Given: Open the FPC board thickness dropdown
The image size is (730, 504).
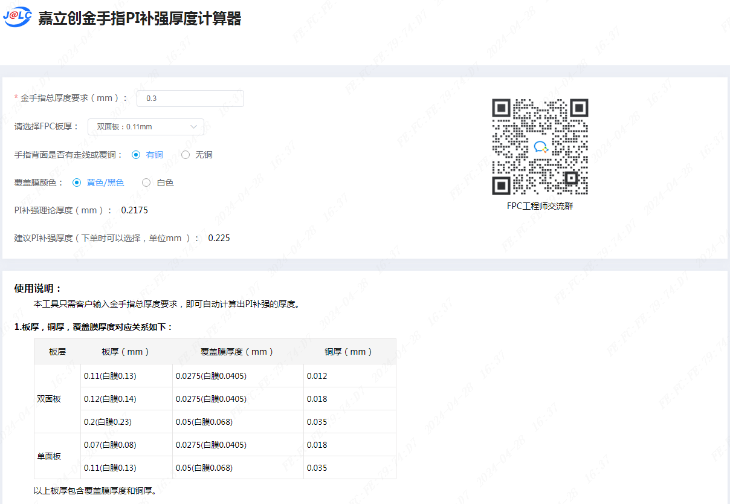Looking at the screenshot, I should click(146, 127).
